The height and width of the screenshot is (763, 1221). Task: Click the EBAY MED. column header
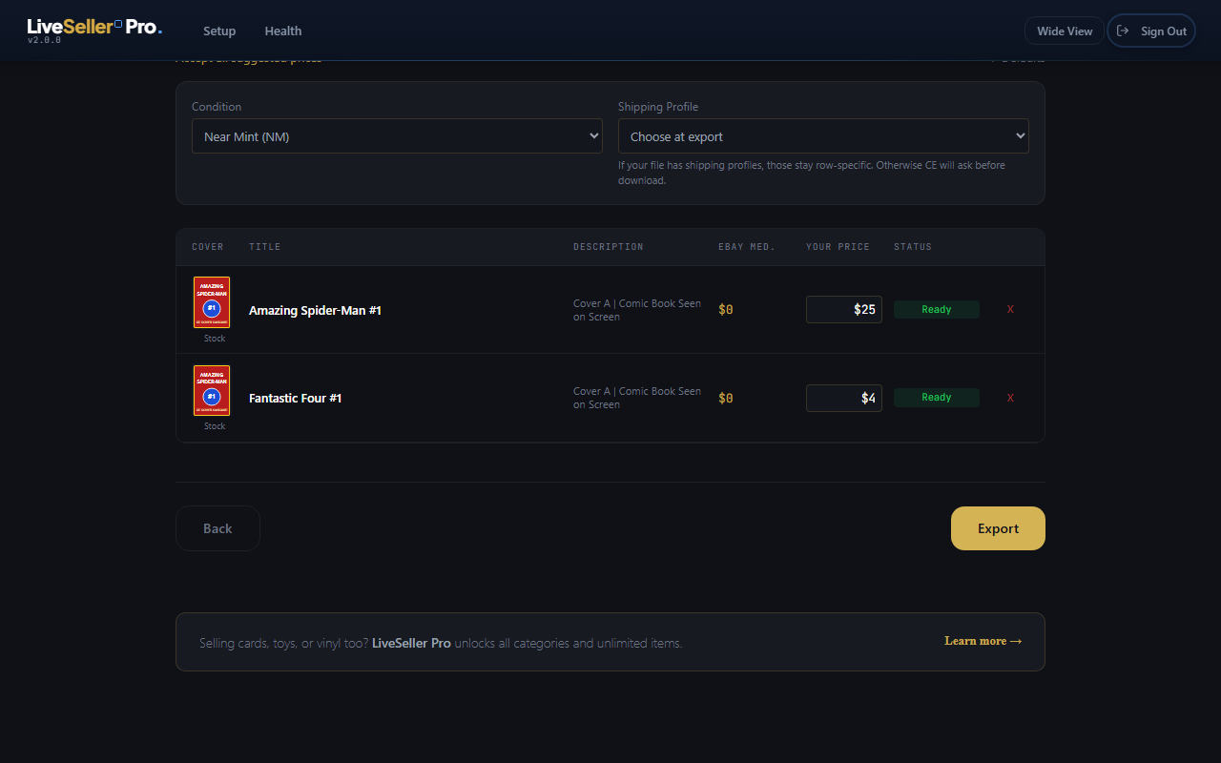(x=747, y=247)
